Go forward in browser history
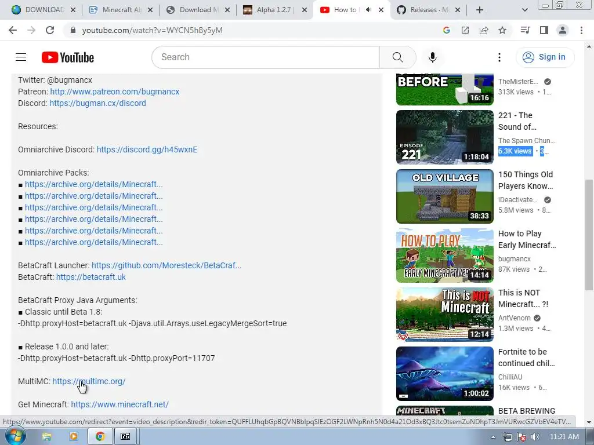 pyautogui.click(x=31, y=30)
